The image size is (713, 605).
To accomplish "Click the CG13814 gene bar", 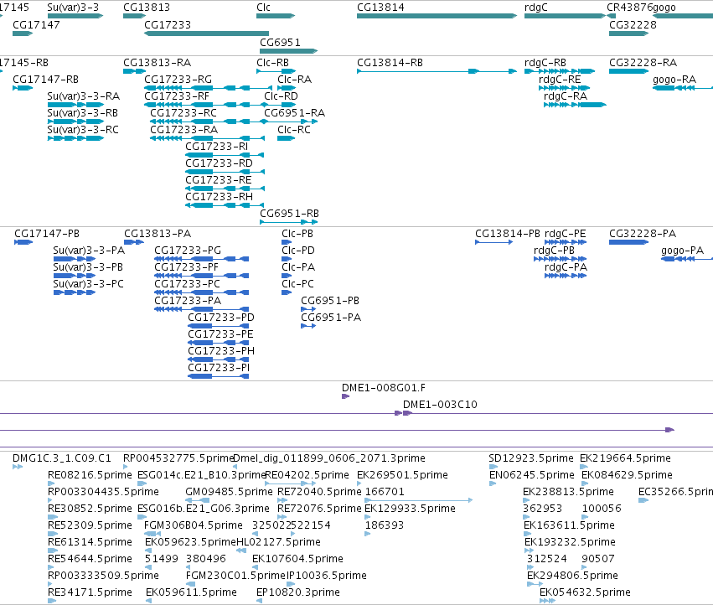I will tap(437, 16).
